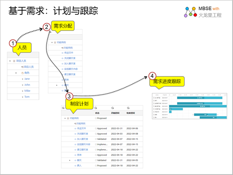This screenshot has width=233, height=175.
Task: Expand the 聊天 node in the requirements tree
Action: tap(57, 85)
